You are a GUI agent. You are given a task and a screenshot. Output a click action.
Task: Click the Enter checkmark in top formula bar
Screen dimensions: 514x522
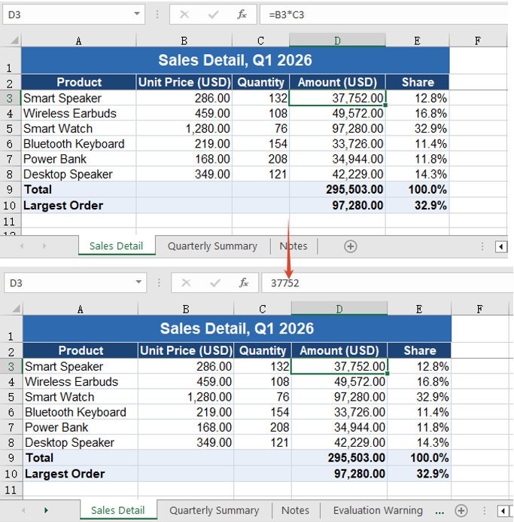coord(213,14)
